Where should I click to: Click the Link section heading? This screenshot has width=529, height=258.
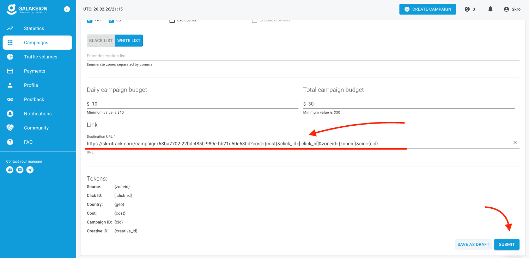click(x=92, y=125)
